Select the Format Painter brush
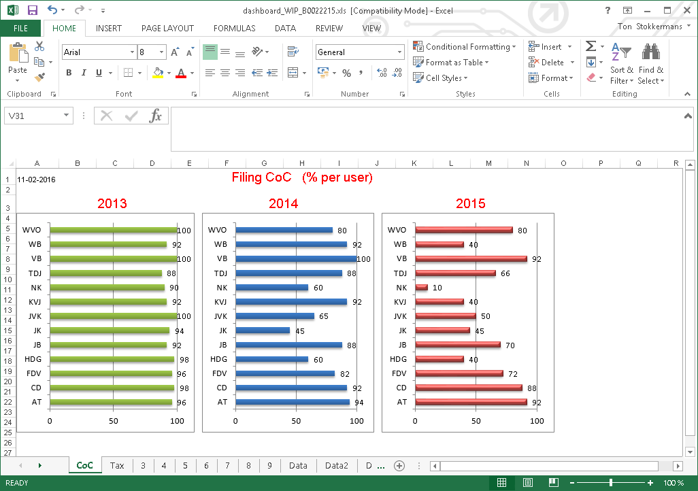The width and height of the screenshot is (698, 491). pyautogui.click(x=39, y=78)
